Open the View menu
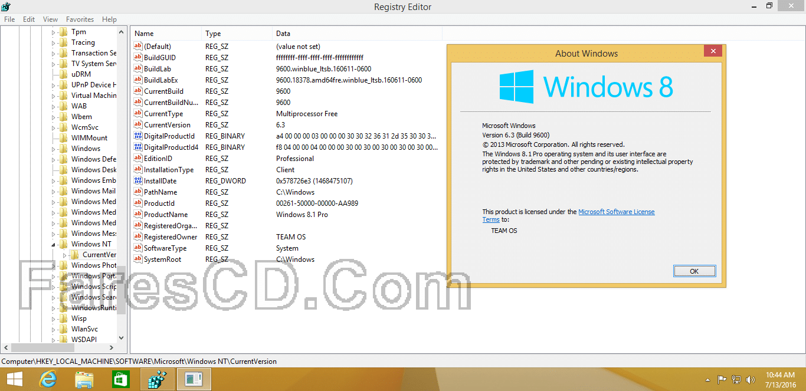This screenshot has width=806, height=391. (x=51, y=19)
